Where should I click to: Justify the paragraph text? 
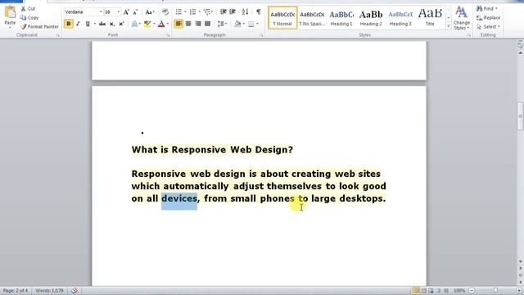207,24
